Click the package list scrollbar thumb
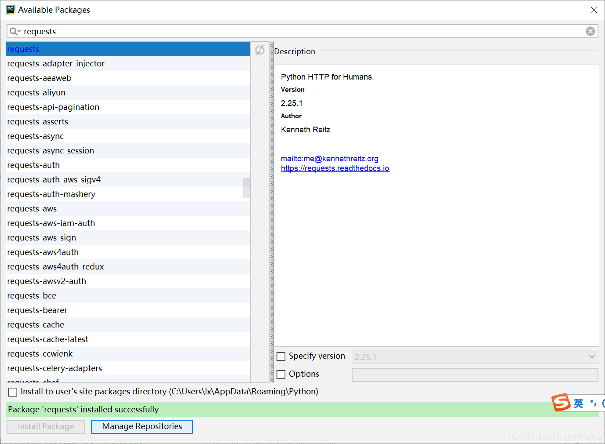This screenshot has height=444, width=605. pyautogui.click(x=247, y=188)
